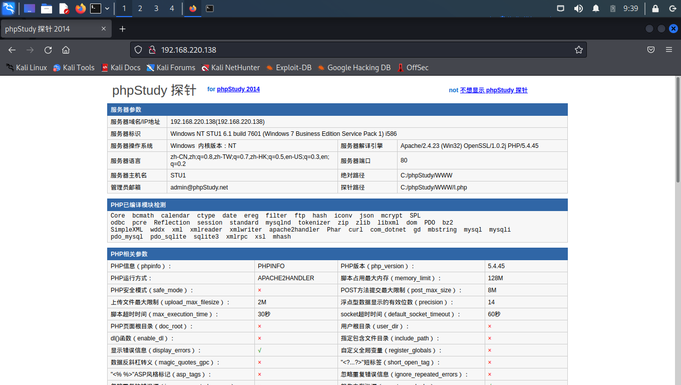Switch to workspace 3

[156, 8]
